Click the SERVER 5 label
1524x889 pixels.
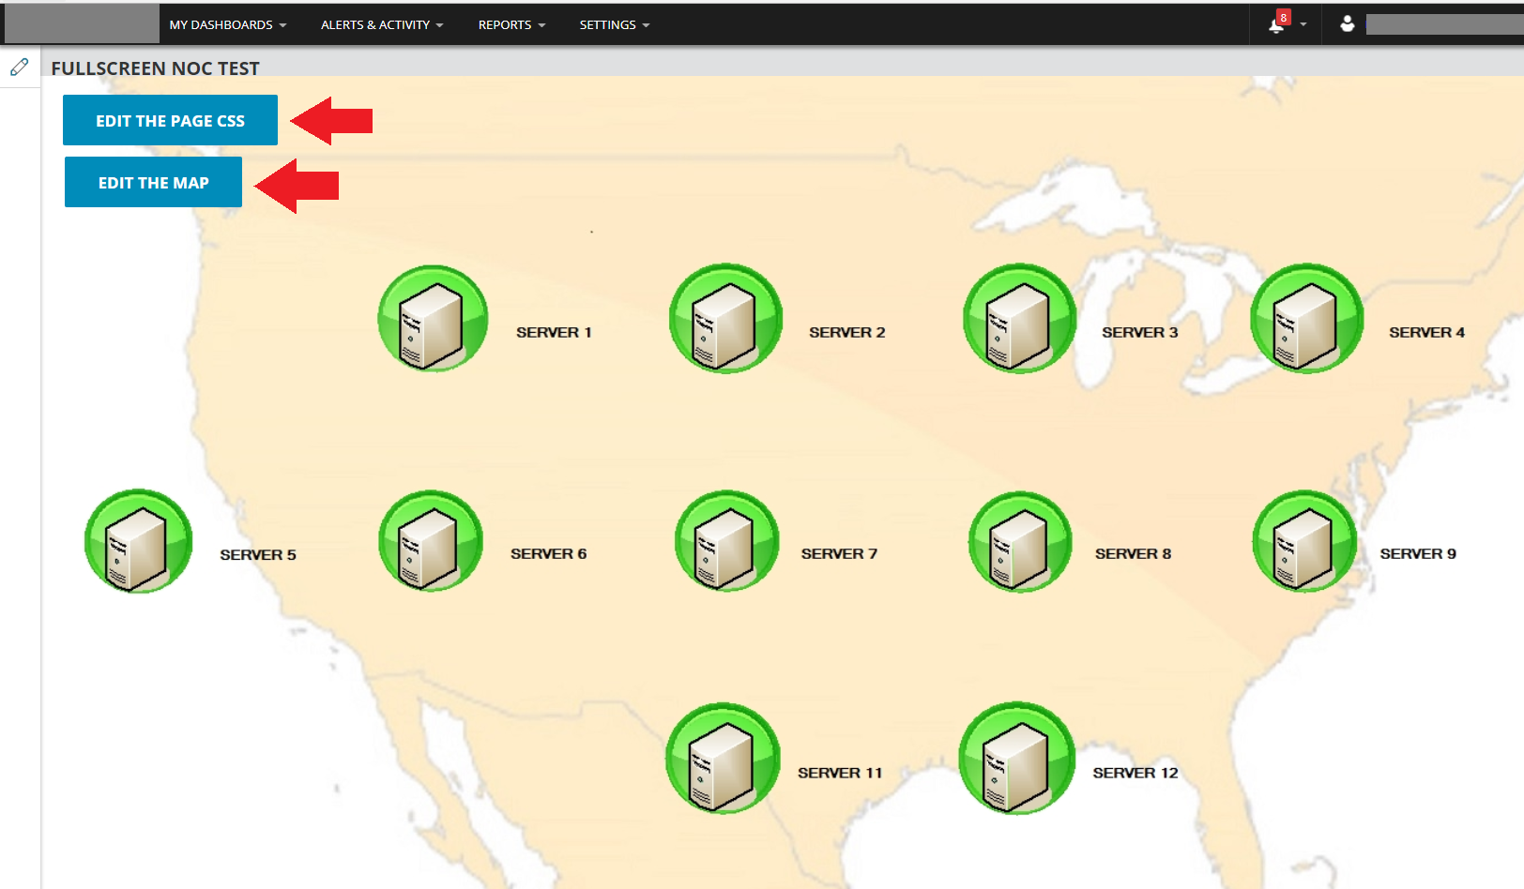pos(258,555)
